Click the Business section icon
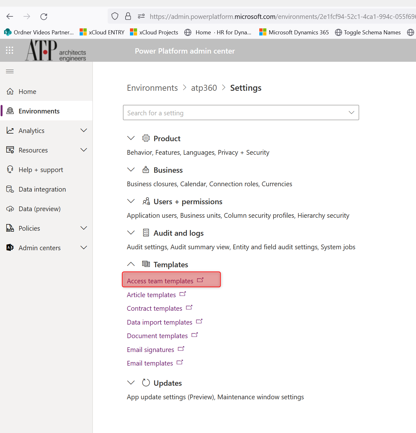The height and width of the screenshot is (433, 416). coord(146,170)
